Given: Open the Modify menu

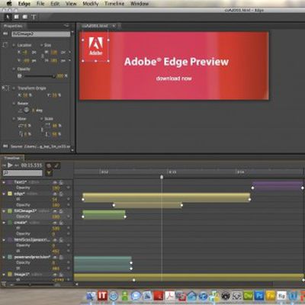Looking at the screenshot, I should [91, 4].
